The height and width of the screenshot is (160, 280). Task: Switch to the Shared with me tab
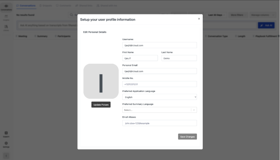pyautogui.click(x=107, y=6)
